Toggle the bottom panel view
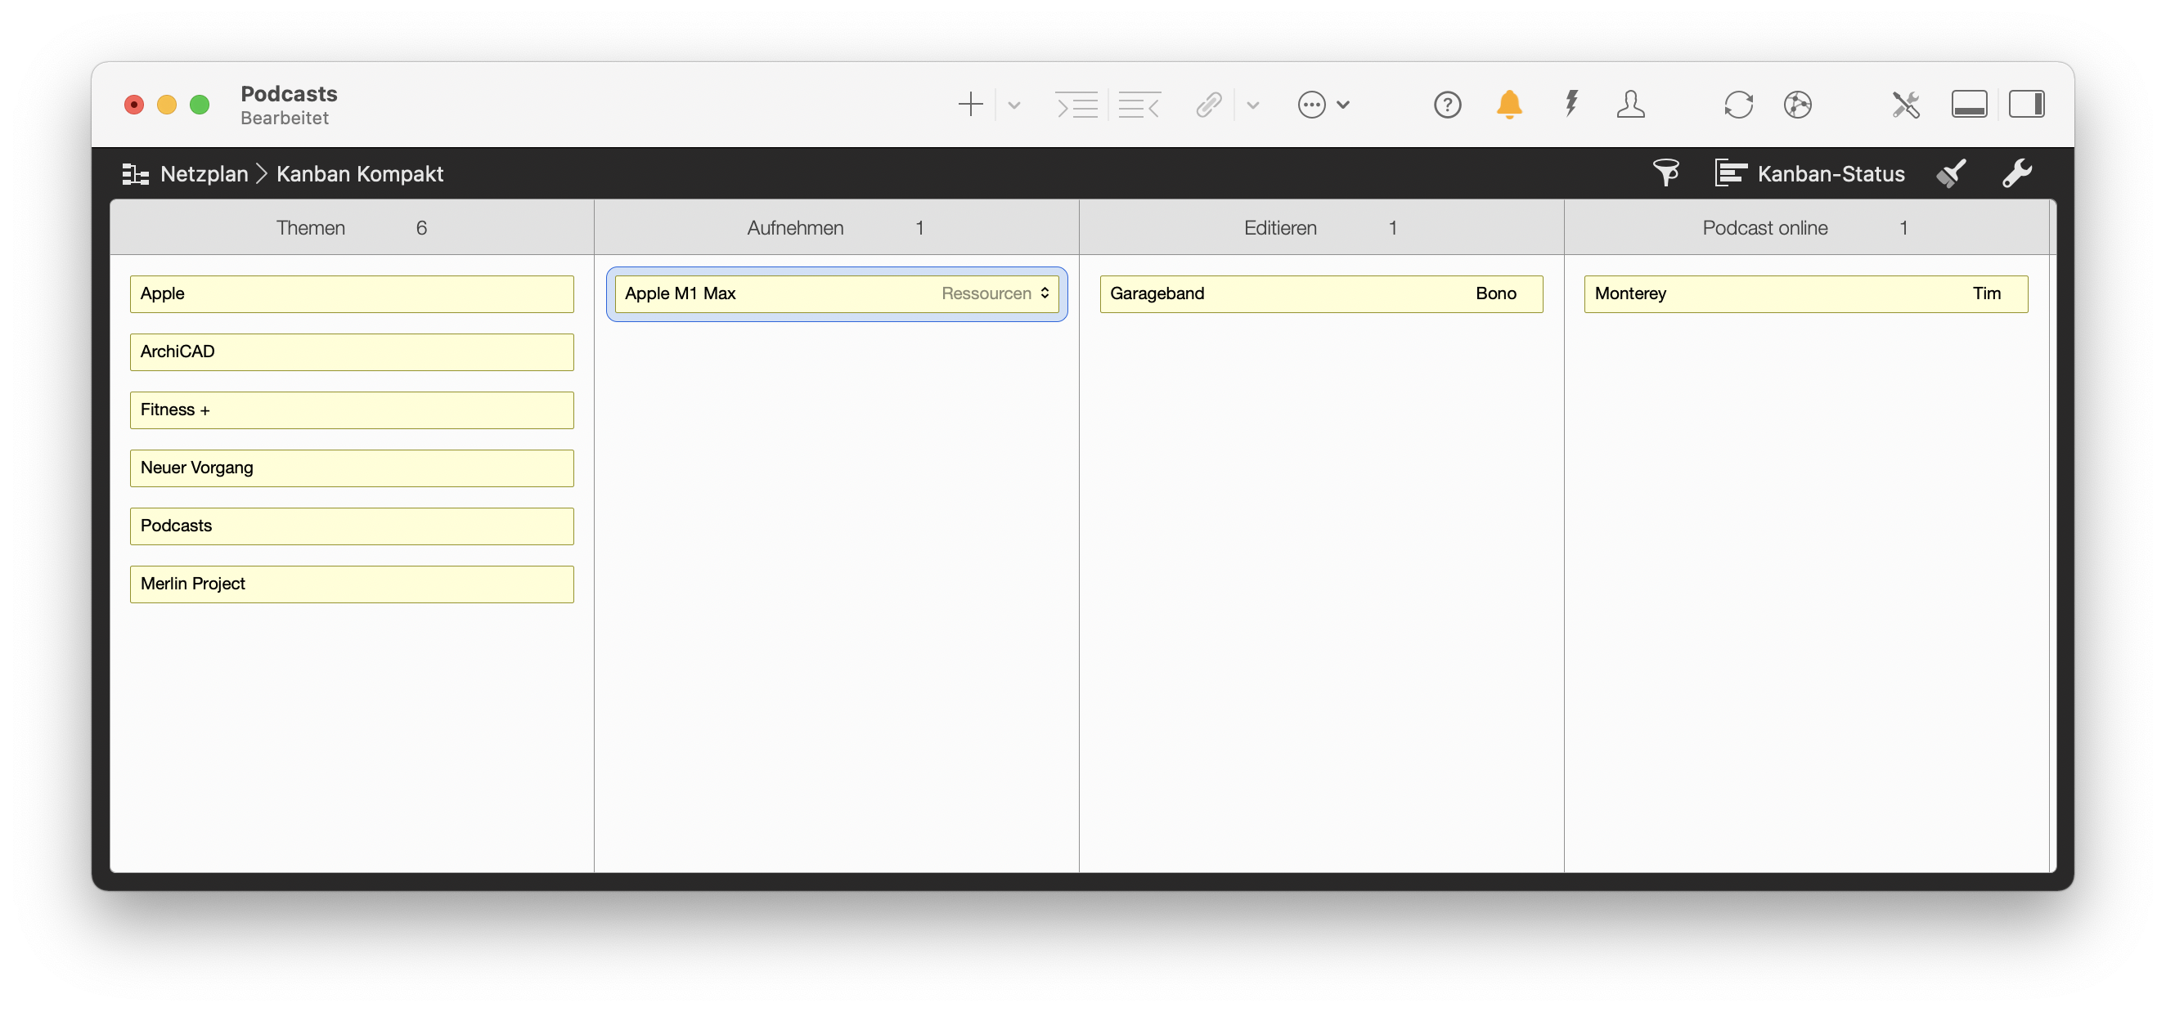2166x1012 pixels. pos(1969,105)
